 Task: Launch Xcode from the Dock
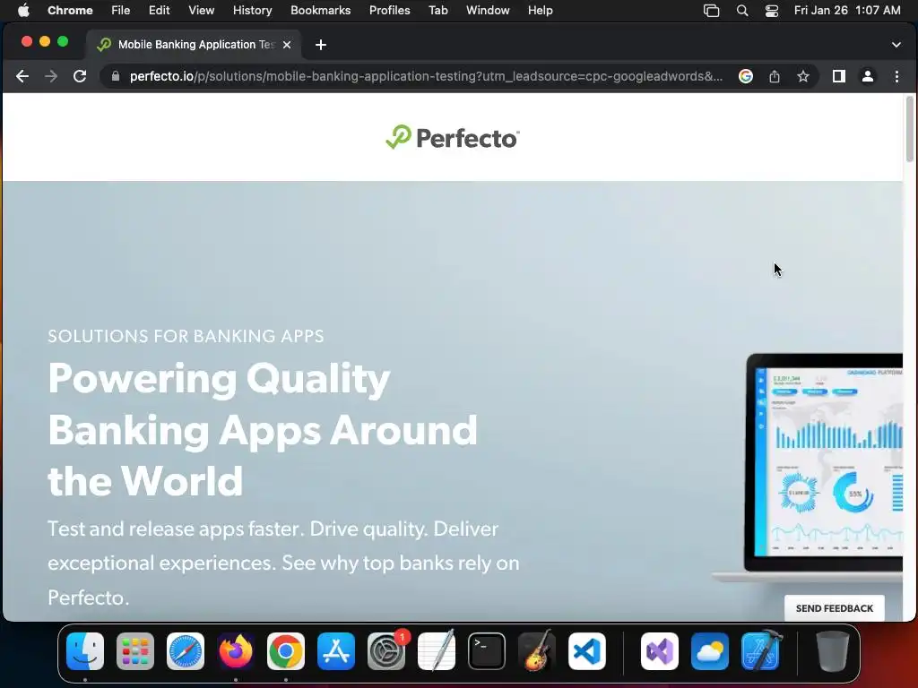[x=761, y=650]
